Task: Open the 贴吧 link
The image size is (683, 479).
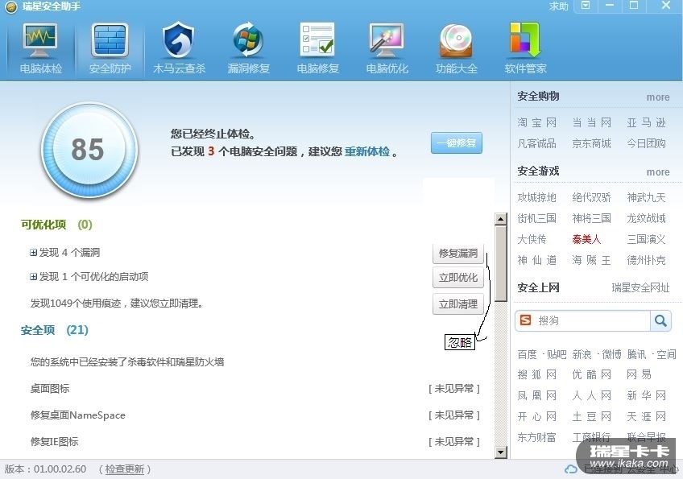Action: click(x=557, y=354)
